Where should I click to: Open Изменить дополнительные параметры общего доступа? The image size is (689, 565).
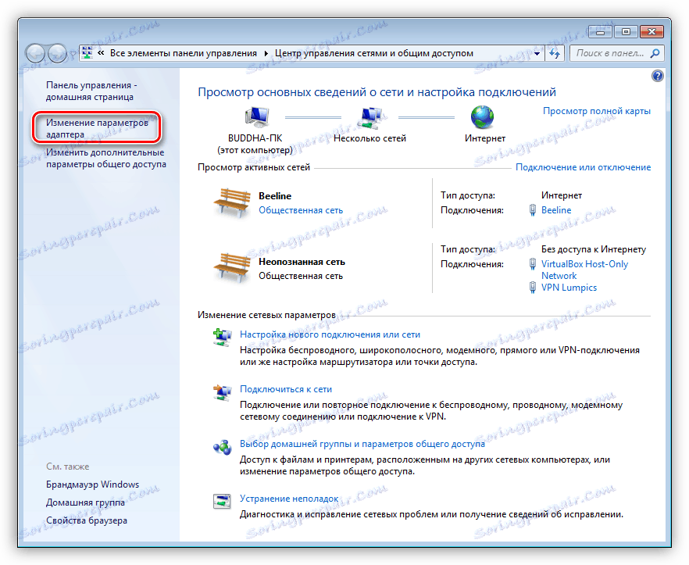106,159
